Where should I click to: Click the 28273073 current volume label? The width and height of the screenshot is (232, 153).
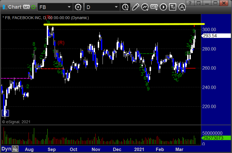(x=216, y=138)
